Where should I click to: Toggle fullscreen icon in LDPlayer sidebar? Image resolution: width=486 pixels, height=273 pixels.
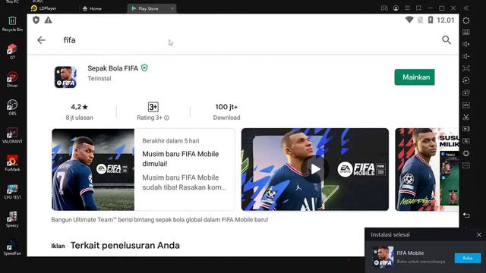point(465,68)
